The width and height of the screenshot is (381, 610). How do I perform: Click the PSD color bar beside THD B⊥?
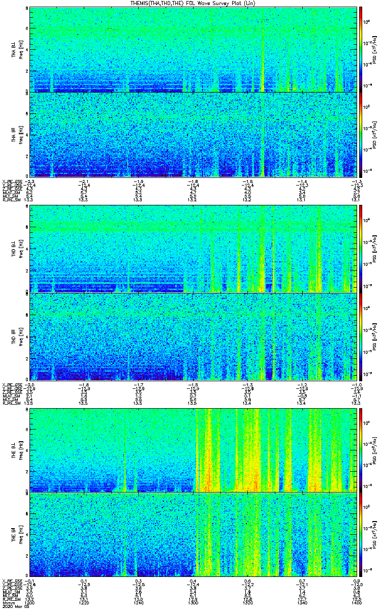tap(361, 249)
